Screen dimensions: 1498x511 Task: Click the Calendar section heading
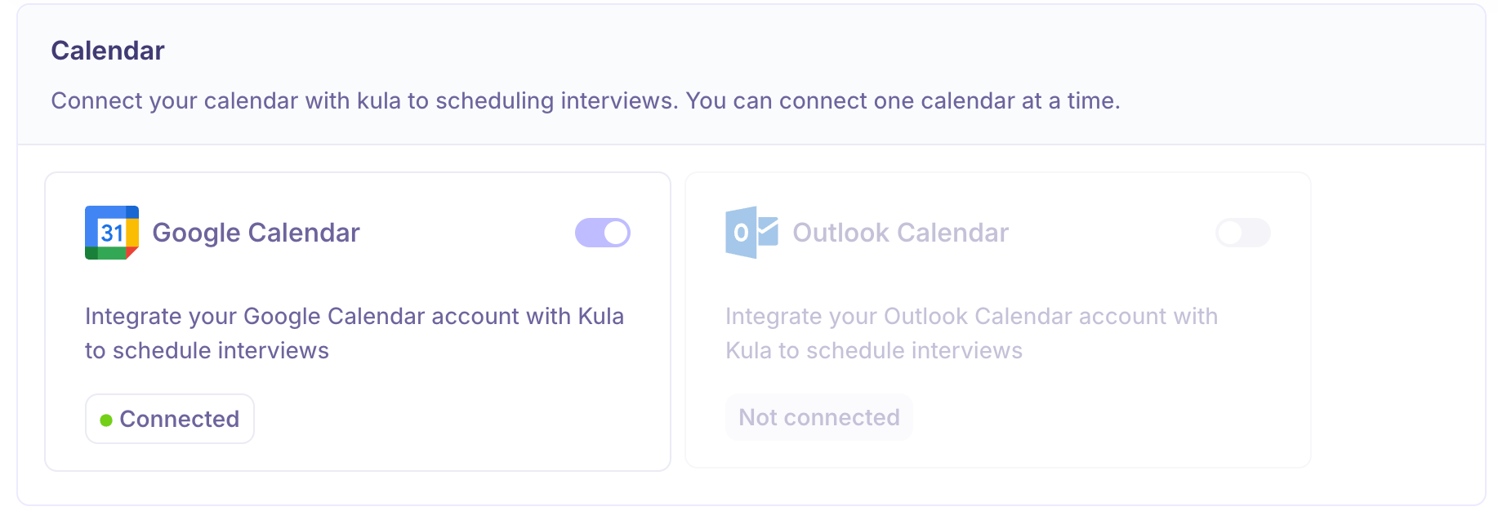click(108, 51)
